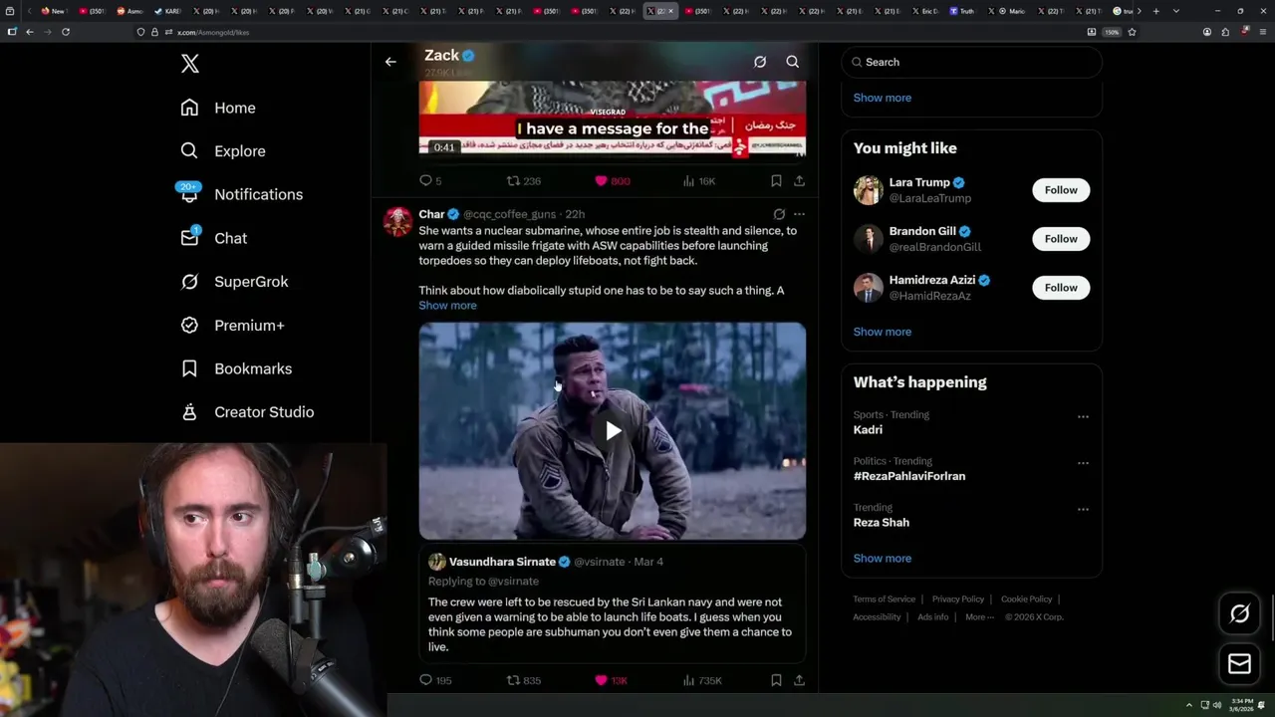Repost the top post showing 236 reposts

[x=524, y=180]
